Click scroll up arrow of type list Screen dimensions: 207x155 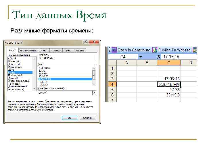click(94, 68)
